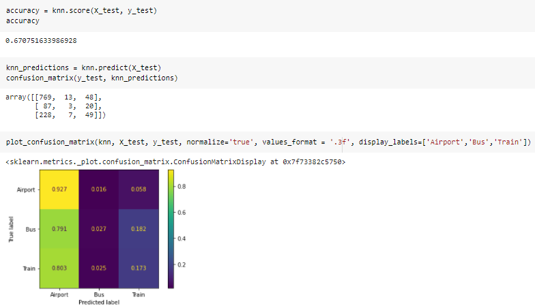The width and height of the screenshot is (535, 308).
Task: Select the green 0.791 heatmap cell
Action: [x=59, y=229]
